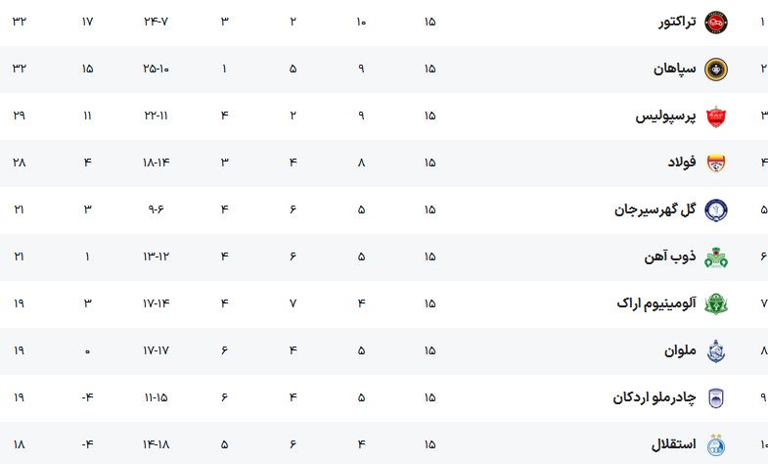Image resolution: width=768 pixels, height=464 pixels.
Task: Click Sepahan's 25-10 goals record cell
Action: [x=156, y=69]
